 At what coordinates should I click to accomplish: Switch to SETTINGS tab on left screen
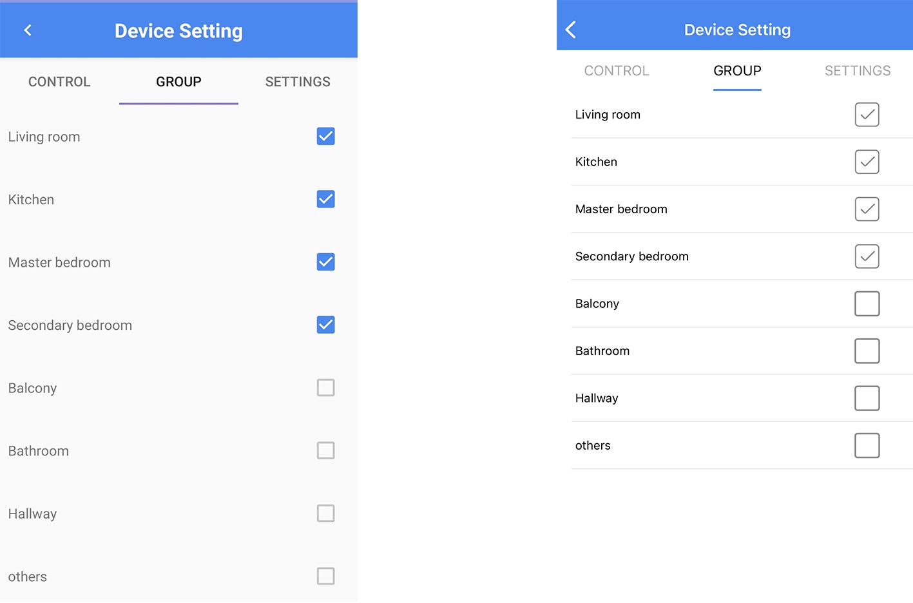[x=298, y=82]
